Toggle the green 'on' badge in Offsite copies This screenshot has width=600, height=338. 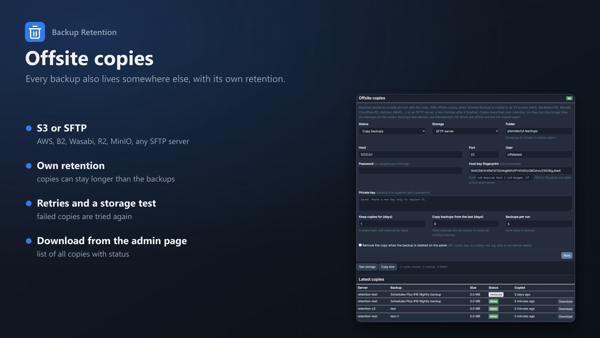click(x=569, y=98)
